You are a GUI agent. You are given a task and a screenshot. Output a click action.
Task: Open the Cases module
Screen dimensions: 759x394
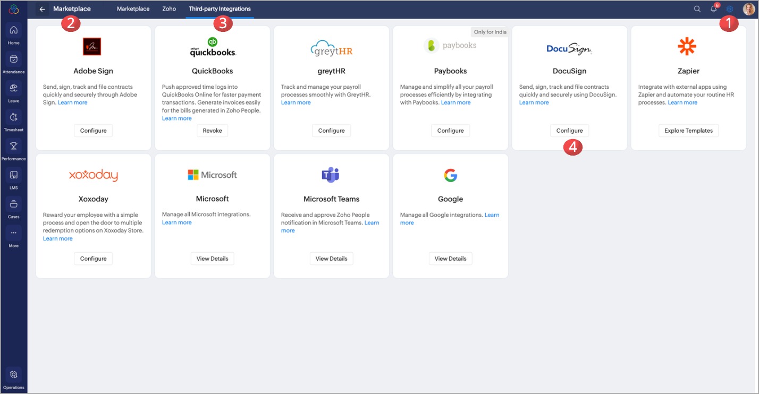pyautogui.click(x=14, y=207)
